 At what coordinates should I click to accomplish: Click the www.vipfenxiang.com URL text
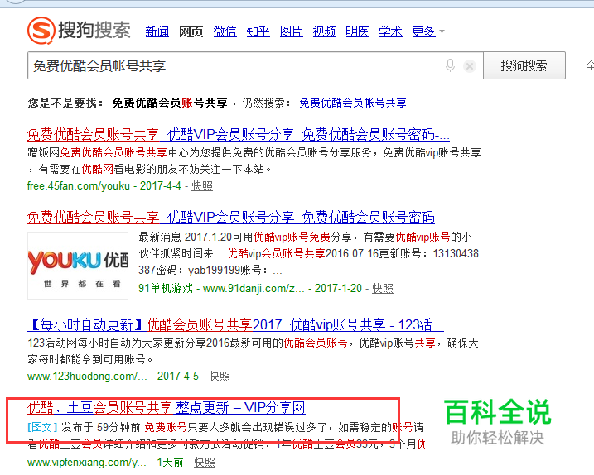click(x=87, y=462)
